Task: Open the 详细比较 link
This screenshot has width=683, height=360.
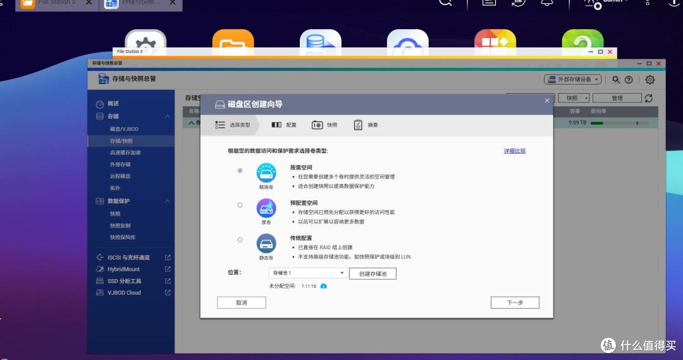Action: pyautogui.click(x=515, y=151)
